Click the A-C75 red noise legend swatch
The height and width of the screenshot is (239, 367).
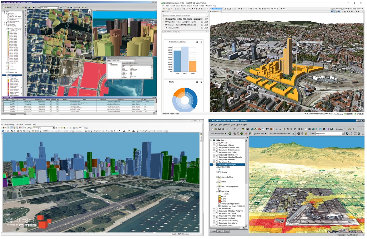[x=220, y=201]
